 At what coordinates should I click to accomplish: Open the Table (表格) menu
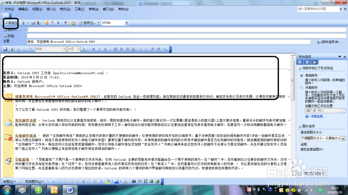pos(93,9)
